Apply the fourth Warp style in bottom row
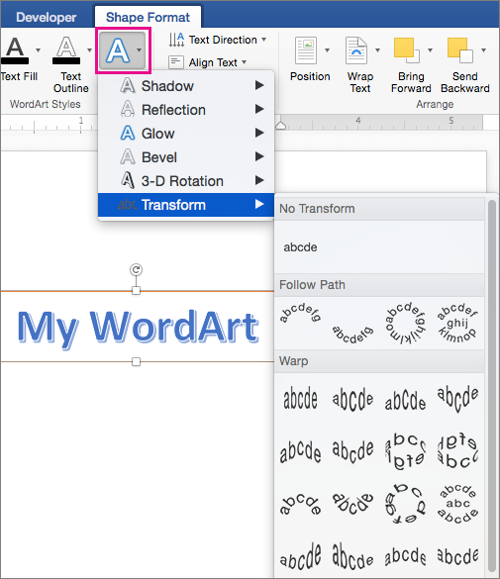Image resolution: width=500 pixels, height=579 pixels. click(457, 555)
